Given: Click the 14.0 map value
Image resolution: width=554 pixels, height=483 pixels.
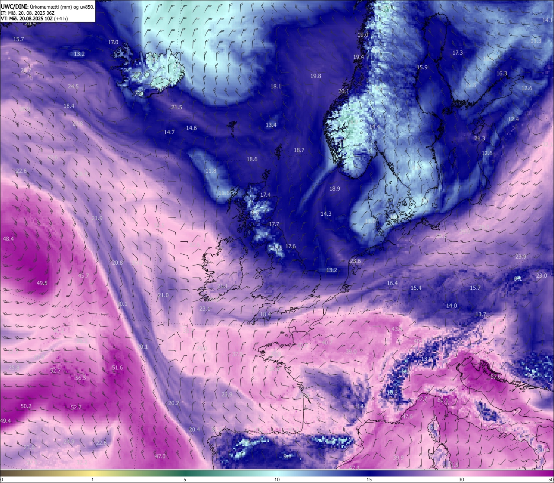Looking at the screenshot, I should click(451, 306).
